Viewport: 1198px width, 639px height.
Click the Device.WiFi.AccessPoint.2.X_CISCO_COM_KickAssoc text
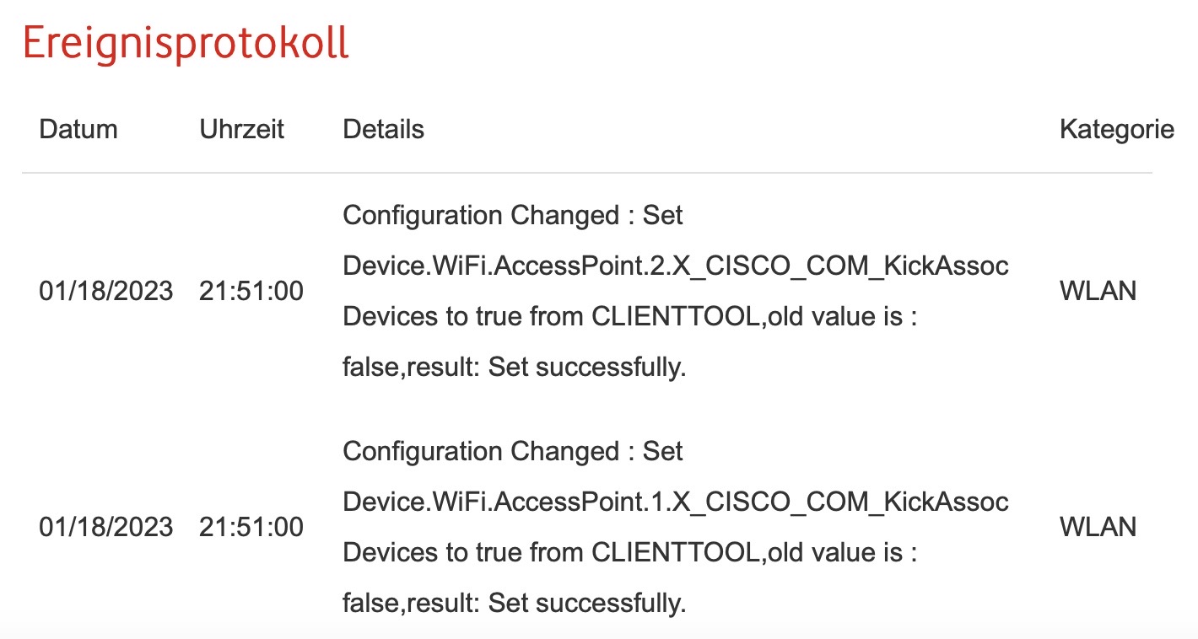point(675,266)
